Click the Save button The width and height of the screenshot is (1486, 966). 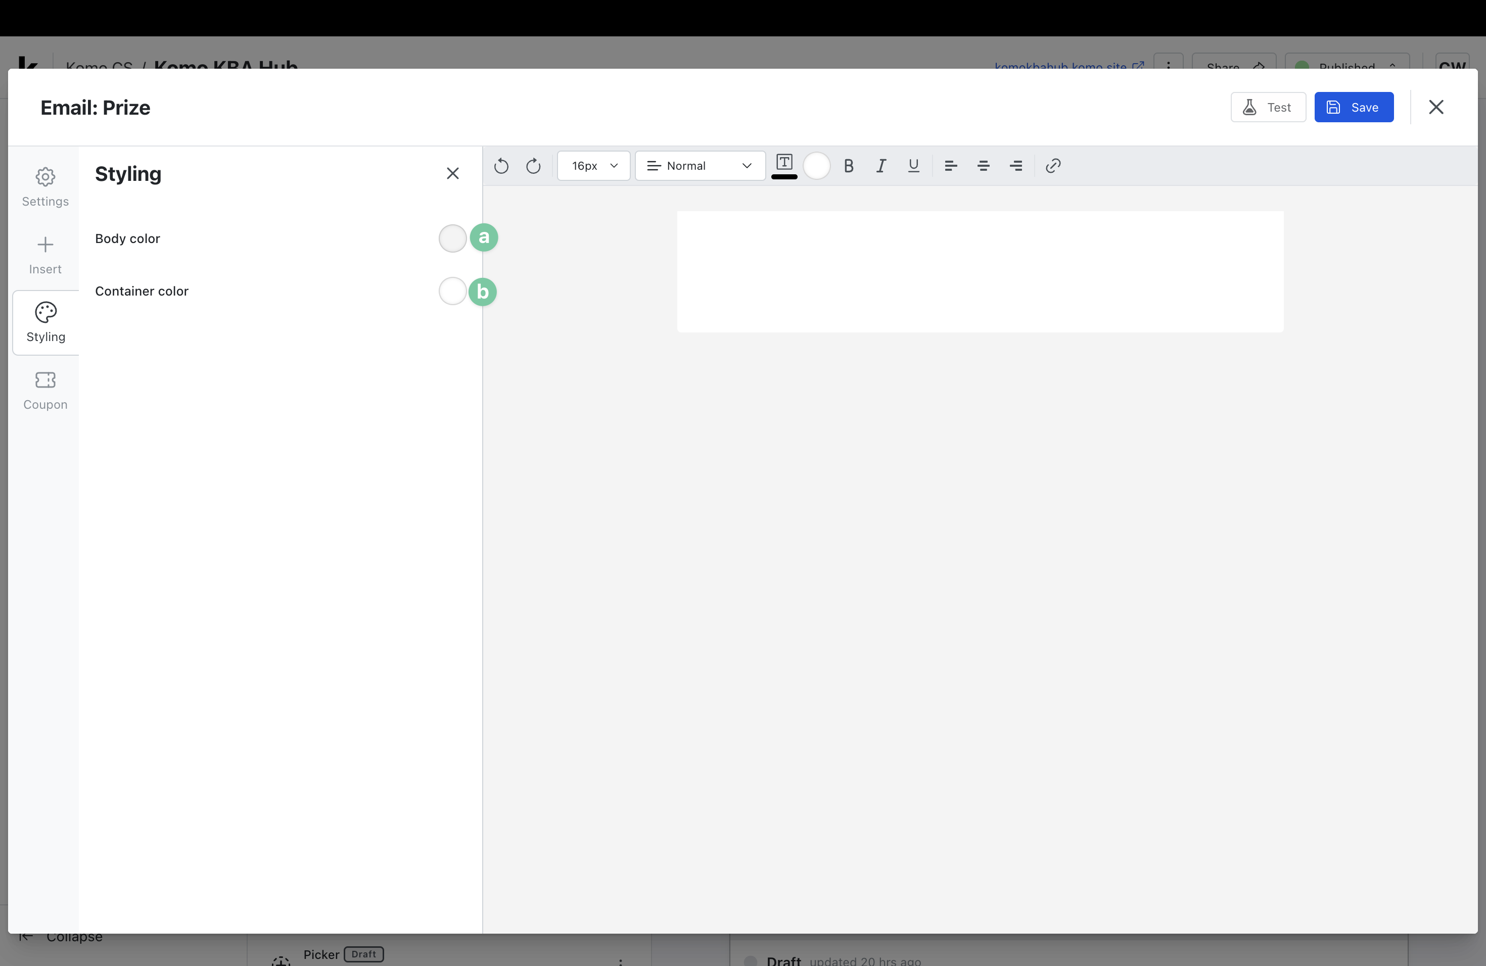(x=1353, y=107)
